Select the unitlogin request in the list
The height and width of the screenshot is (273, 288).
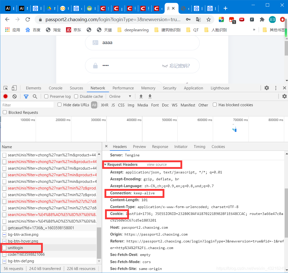point(15,248)
